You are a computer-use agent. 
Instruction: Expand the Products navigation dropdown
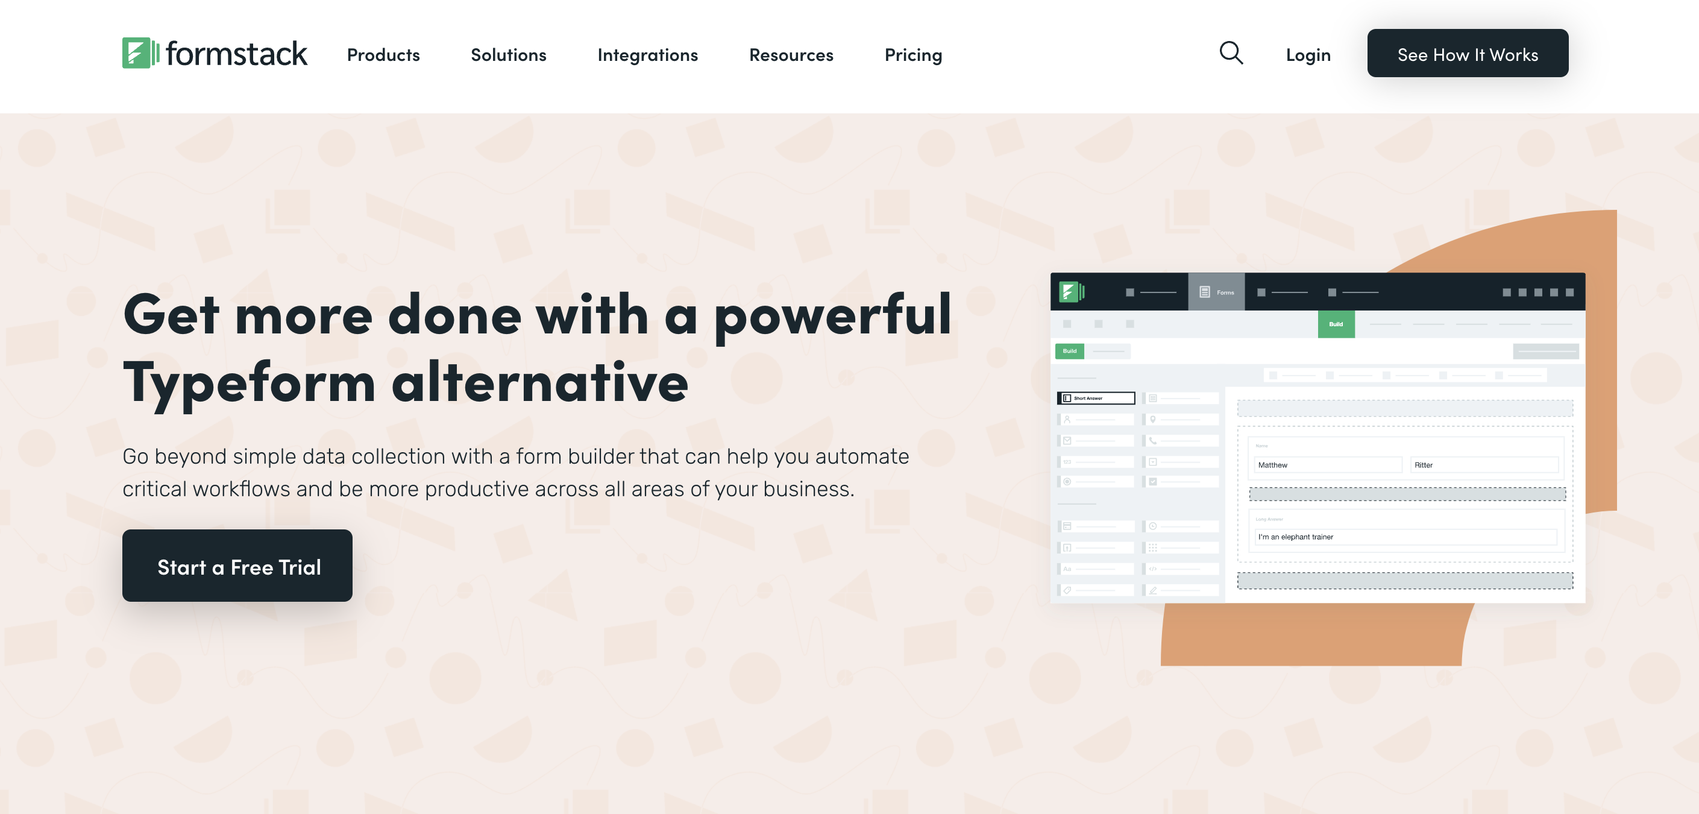[x=383, y=52]
